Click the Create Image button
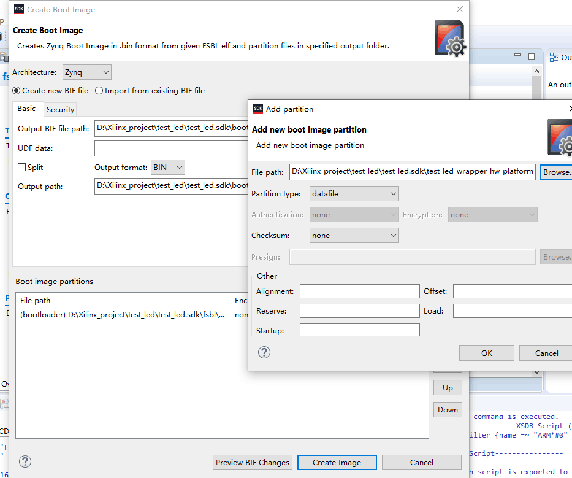This screenshot has height=478, width=572. point(337,462)
